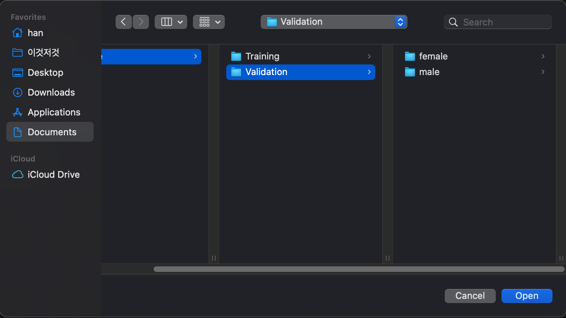Open Applications in the sidebar

(x=54, y=112)
